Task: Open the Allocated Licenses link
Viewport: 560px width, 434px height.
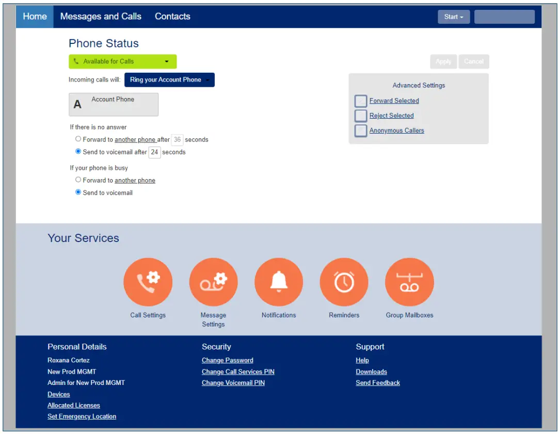Action: pos(74,406)
